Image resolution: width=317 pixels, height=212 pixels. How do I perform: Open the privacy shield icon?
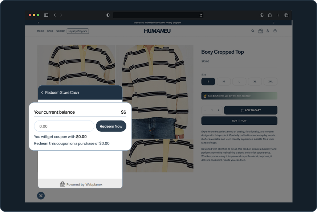(108, 15)
